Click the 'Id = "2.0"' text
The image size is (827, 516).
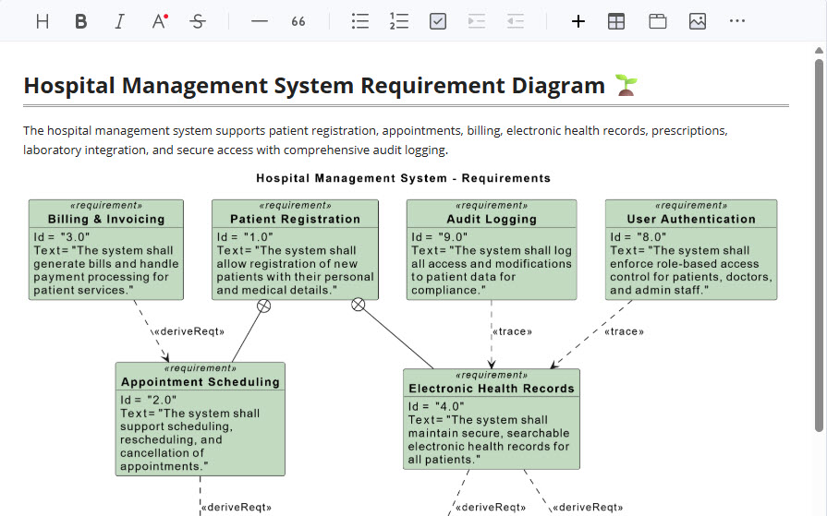click(x=148, y=400)
